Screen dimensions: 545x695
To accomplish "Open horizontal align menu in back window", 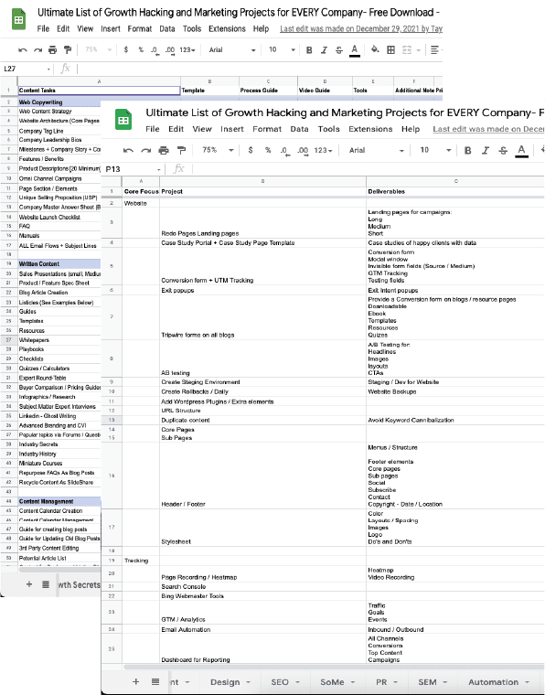I will [435, 49].
